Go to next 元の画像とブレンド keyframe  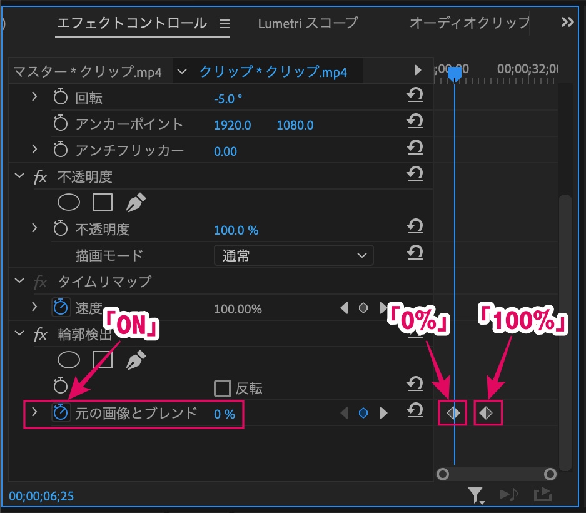tap(383, 413)
